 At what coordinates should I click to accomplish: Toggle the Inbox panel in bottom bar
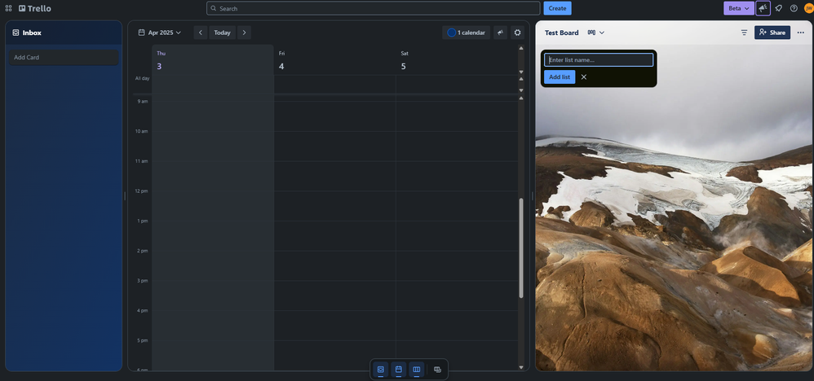[381, 370]
